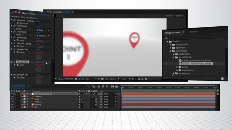Toggle the 3D layer switch for Point_1
The image size is (232, 130).
click(96, 99)
